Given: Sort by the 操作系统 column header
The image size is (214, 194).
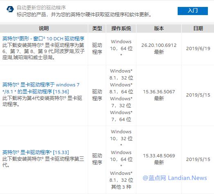Looking at the screenshot, I should pyautogui.click(x=121, y=29).
